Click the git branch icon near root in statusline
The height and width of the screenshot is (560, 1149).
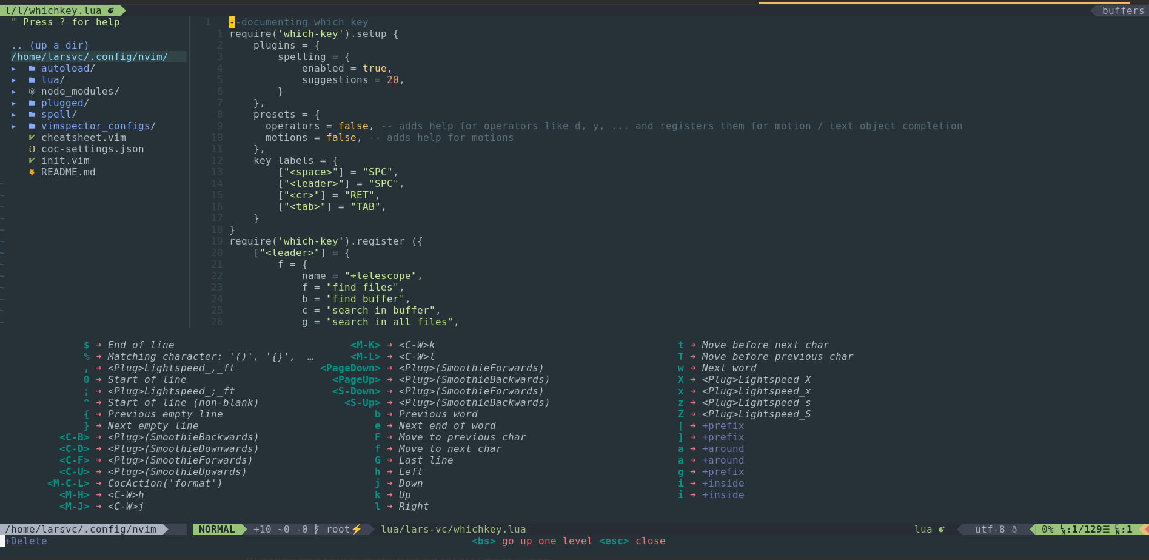click(x=317, y=529)
